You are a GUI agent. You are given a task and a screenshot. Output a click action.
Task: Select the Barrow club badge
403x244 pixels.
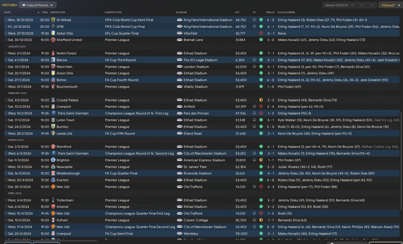click(53, 60)
